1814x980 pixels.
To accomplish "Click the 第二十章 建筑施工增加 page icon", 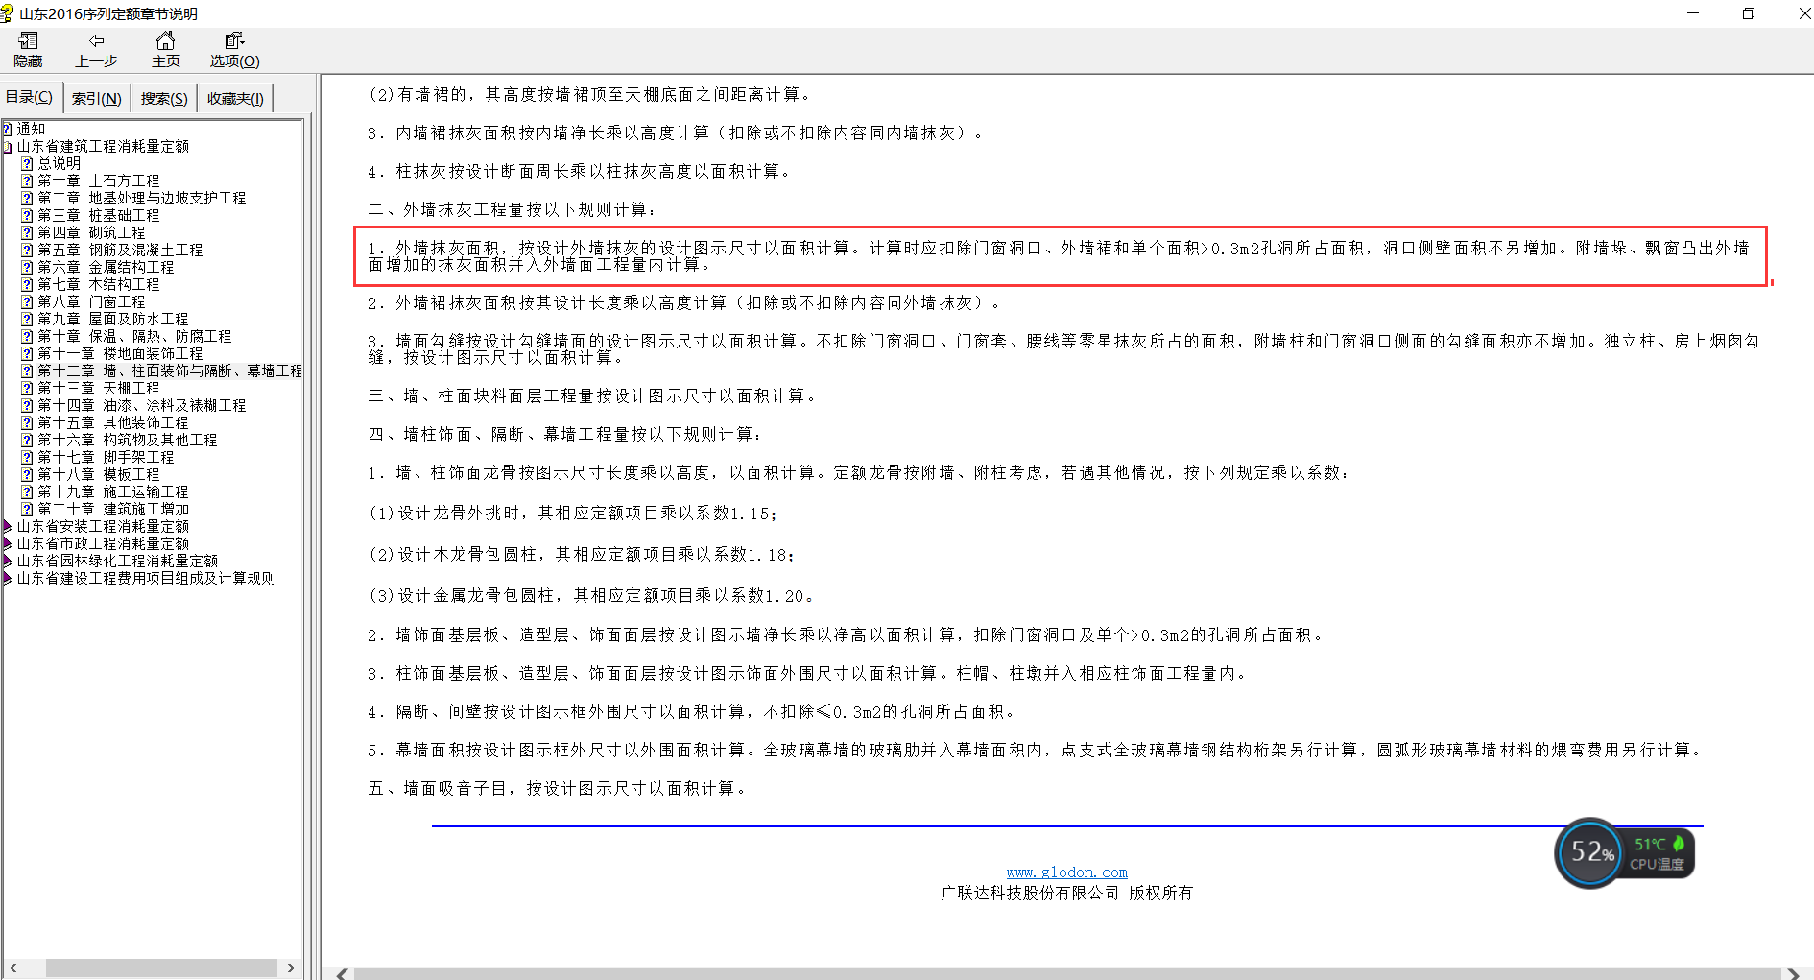I will [x=27, y=509].
